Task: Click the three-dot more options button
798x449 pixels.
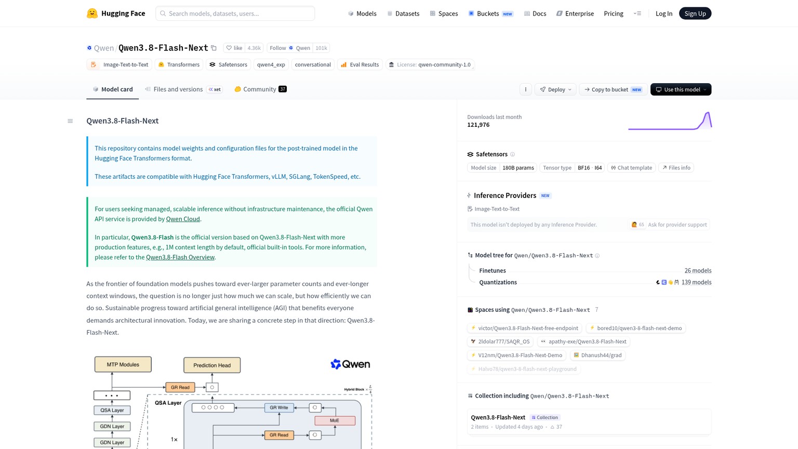Action: point(526,89)
